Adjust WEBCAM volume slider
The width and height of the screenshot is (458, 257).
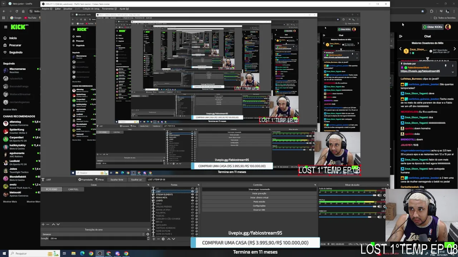[347, 217]
